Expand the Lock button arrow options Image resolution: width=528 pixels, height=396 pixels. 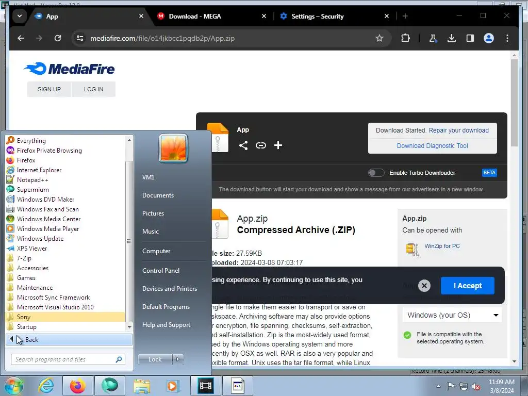pos(178,359)
